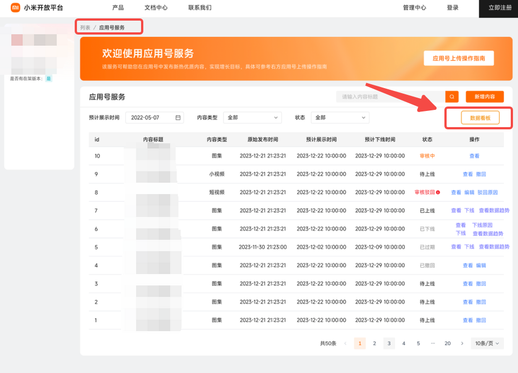Click 查看 for row id 9

468,174
